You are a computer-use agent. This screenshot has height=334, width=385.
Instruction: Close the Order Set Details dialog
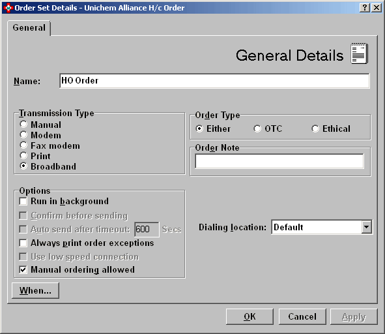tap(376, 8)
